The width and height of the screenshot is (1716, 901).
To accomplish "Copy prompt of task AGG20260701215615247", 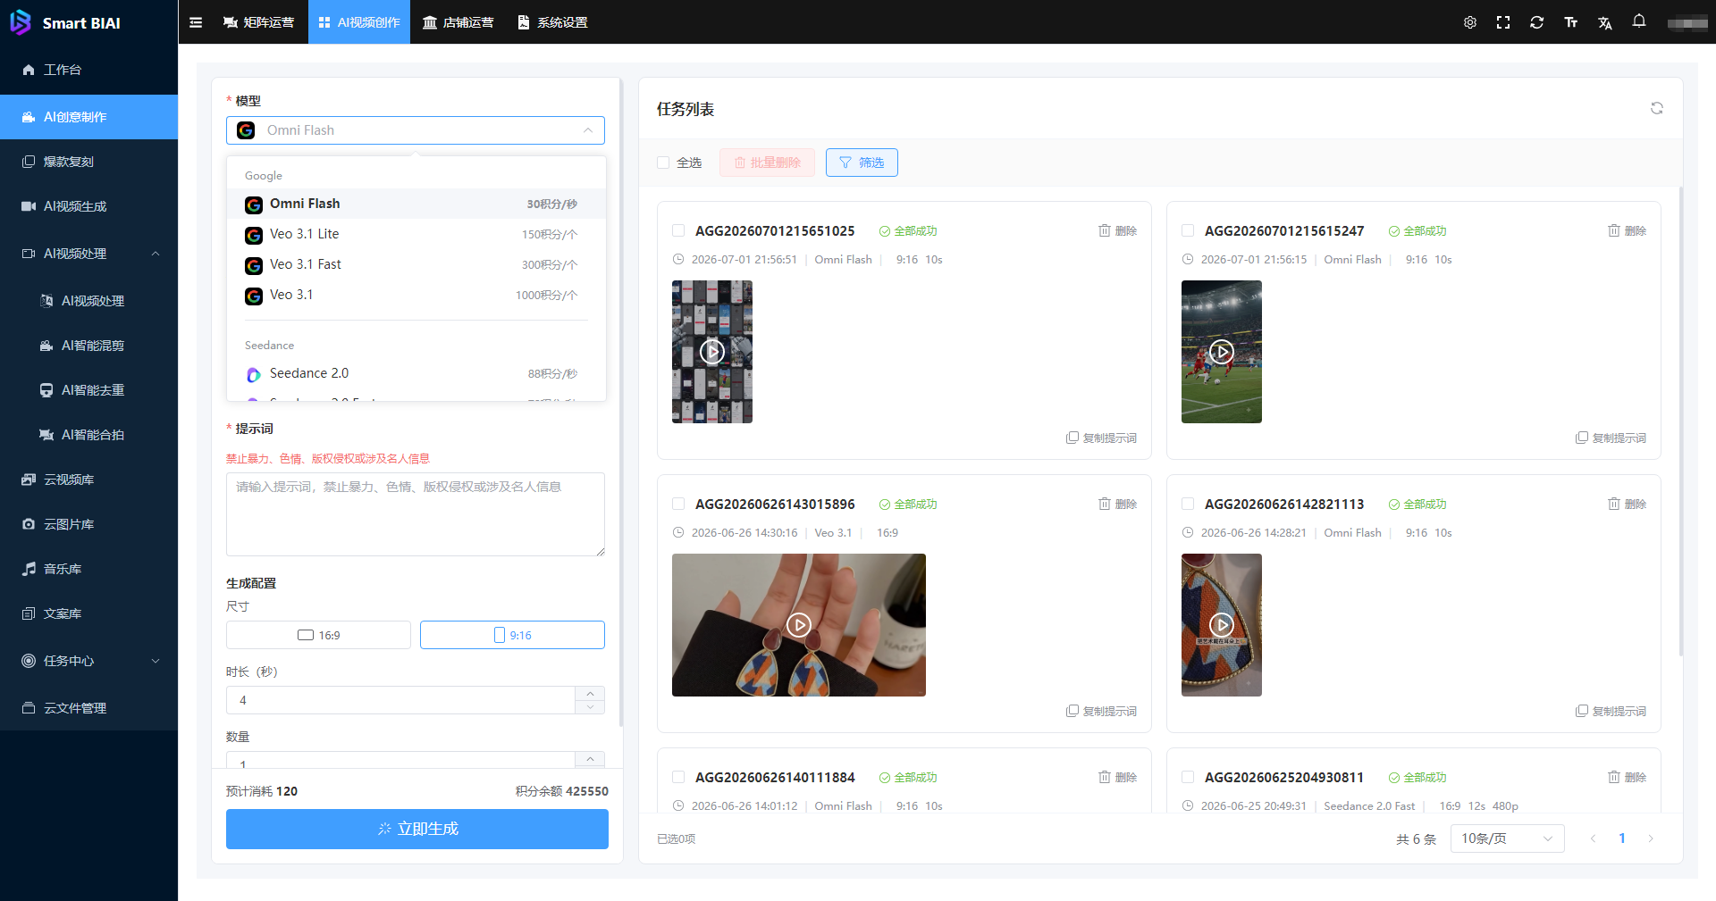I will (1611, 438).
